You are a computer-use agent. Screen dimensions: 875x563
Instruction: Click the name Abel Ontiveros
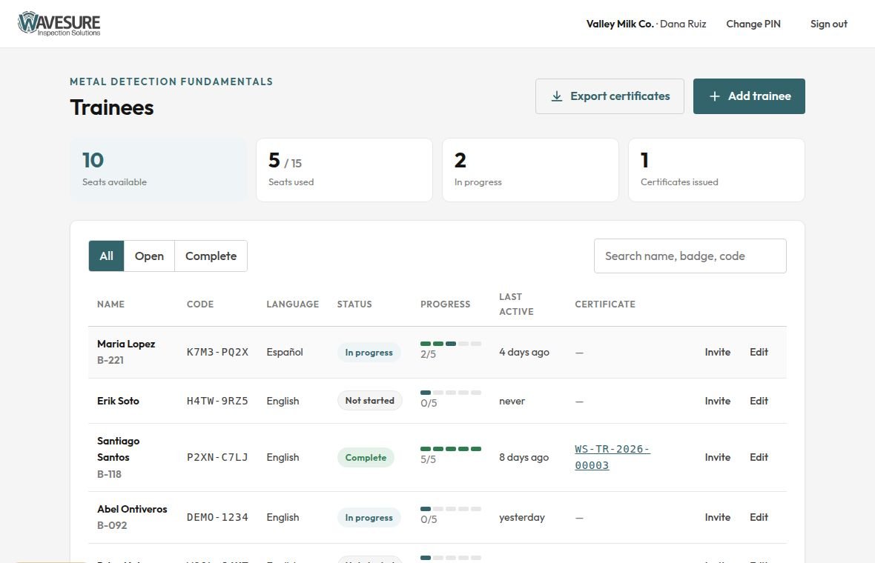click(132, 509)
